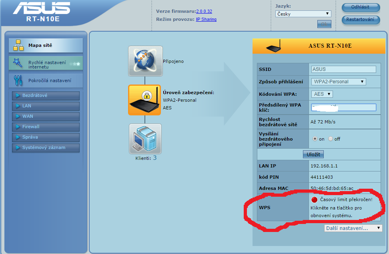Viewport: 389px width, 254px height.
Task: Click the Odhlásit logout button
Action: (361, 7)
